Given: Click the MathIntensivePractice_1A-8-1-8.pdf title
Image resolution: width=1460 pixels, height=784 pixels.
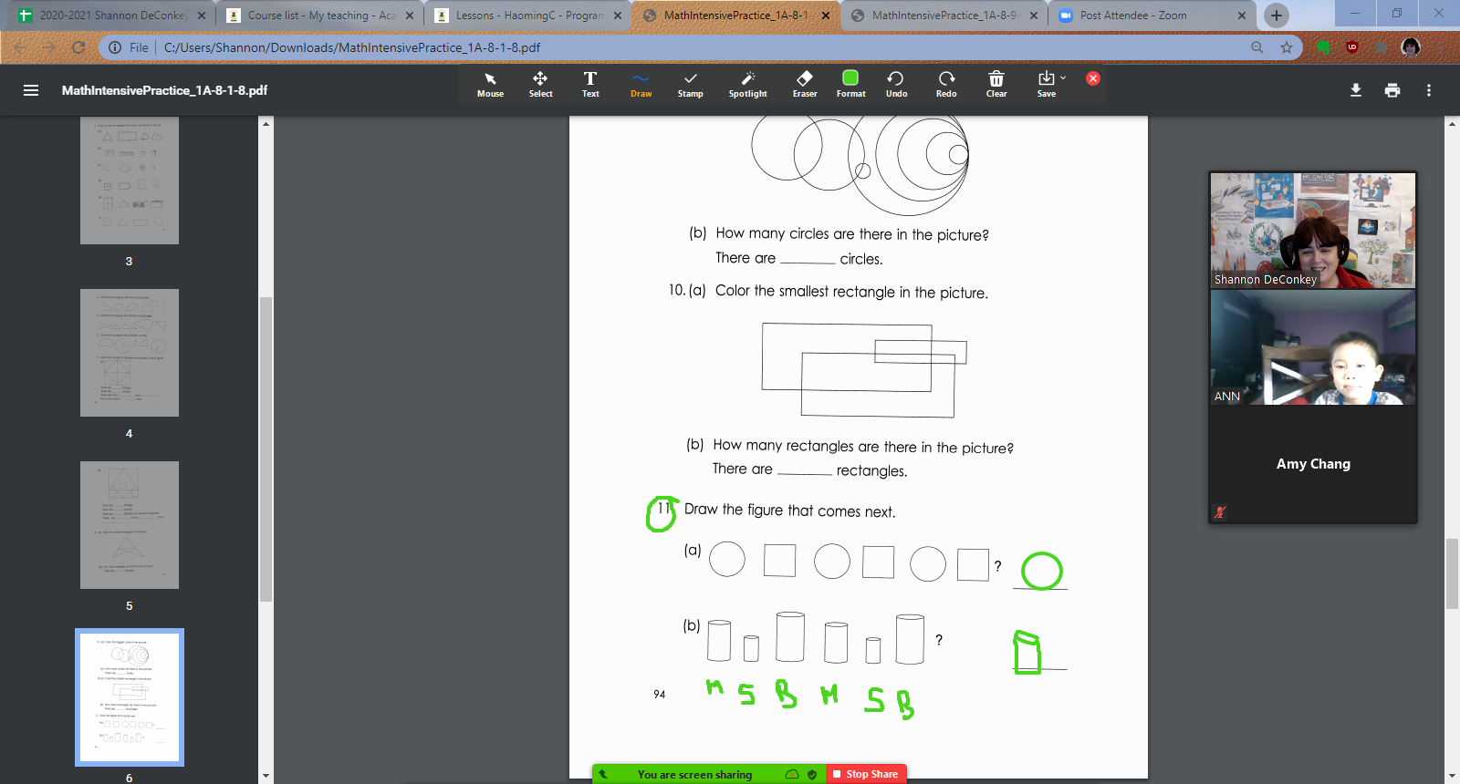Looking at the screenshot, I should 164,90.
